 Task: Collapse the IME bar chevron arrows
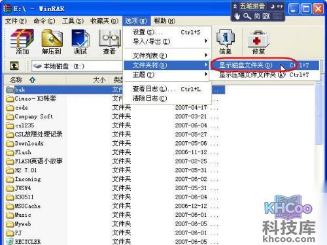[235, 7]
